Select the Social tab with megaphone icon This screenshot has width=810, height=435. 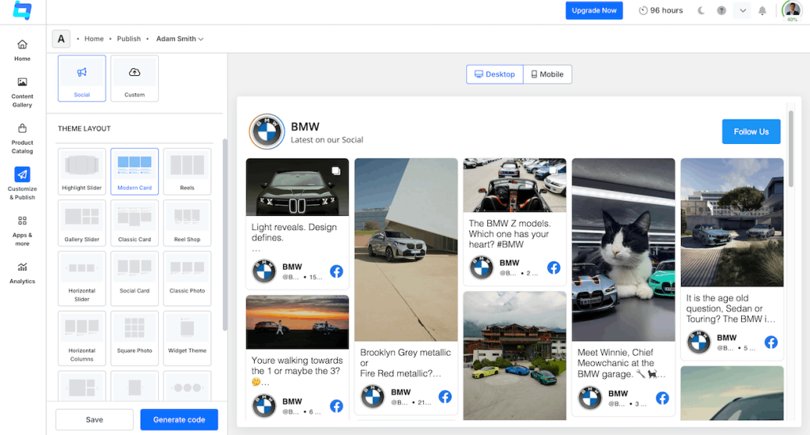coord(81,78)
